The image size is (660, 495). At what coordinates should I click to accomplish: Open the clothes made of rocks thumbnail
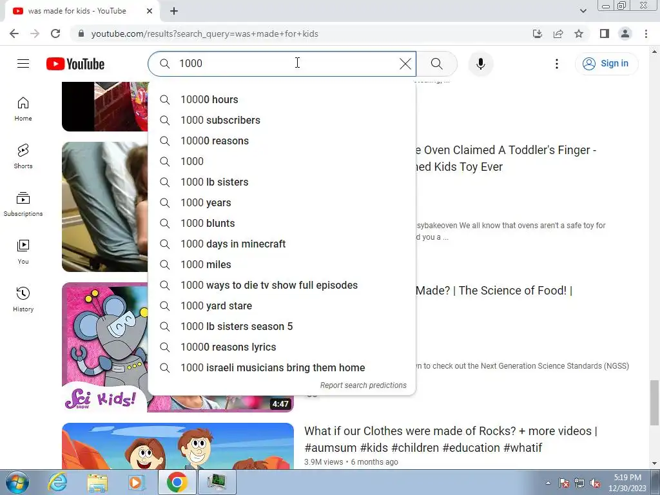click(178, 446)
